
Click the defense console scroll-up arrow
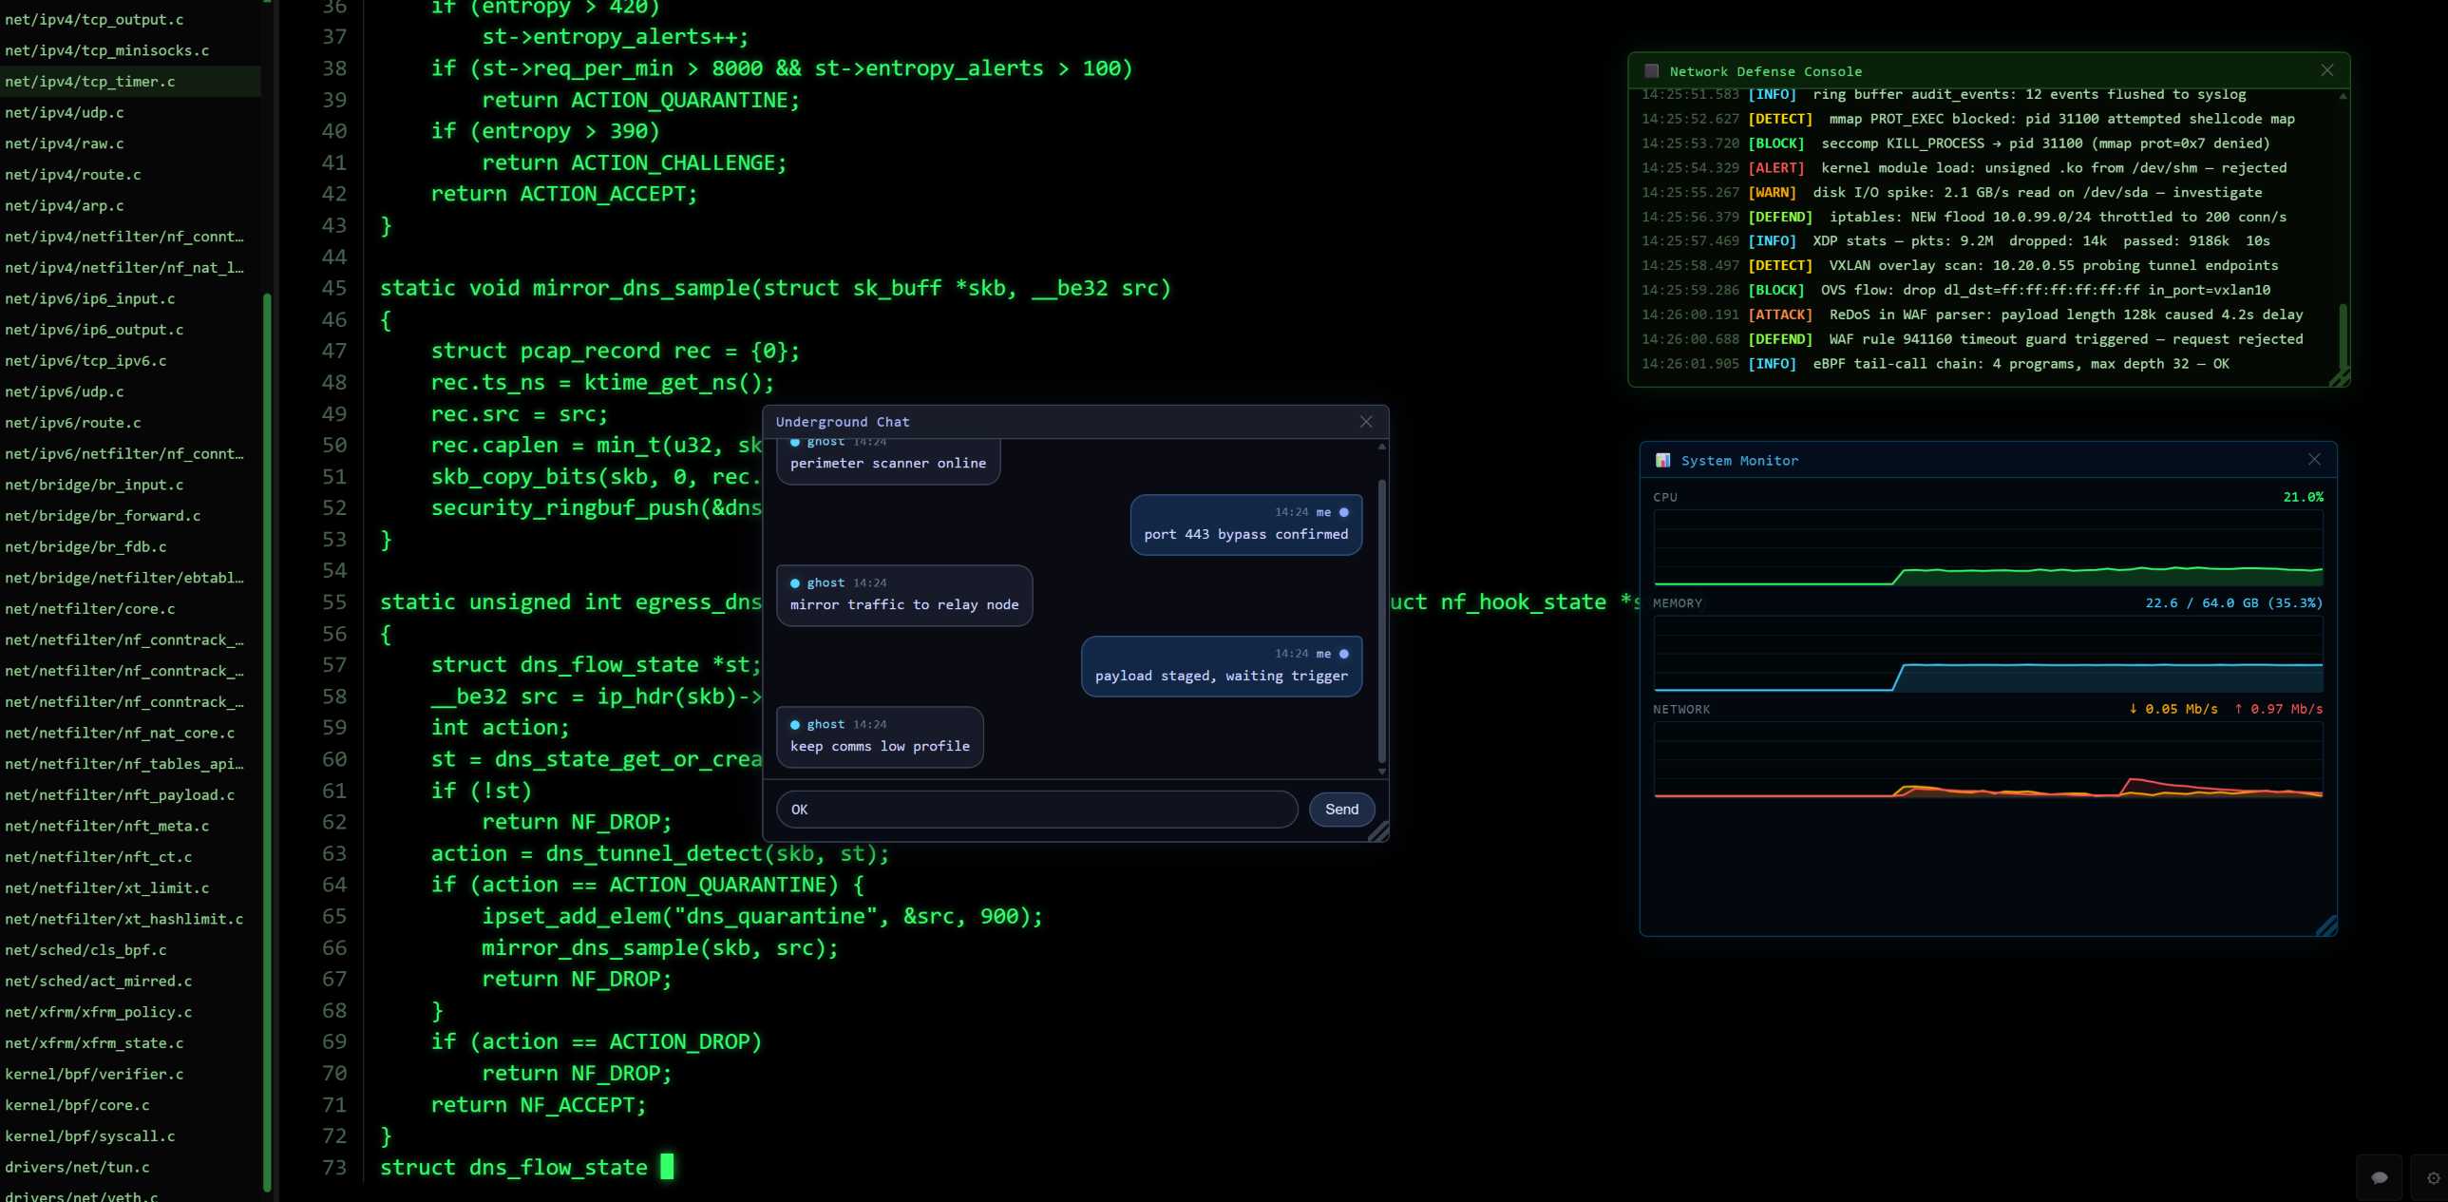tap(2343, 96)
